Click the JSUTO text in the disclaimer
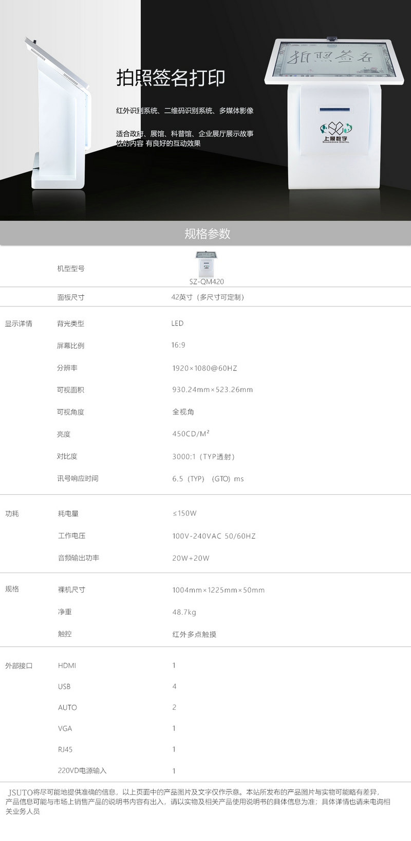Image resolution: width=411 pixels, height=841 pixels. pos(21,792)
